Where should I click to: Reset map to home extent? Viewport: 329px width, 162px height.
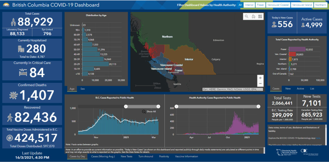253,17
